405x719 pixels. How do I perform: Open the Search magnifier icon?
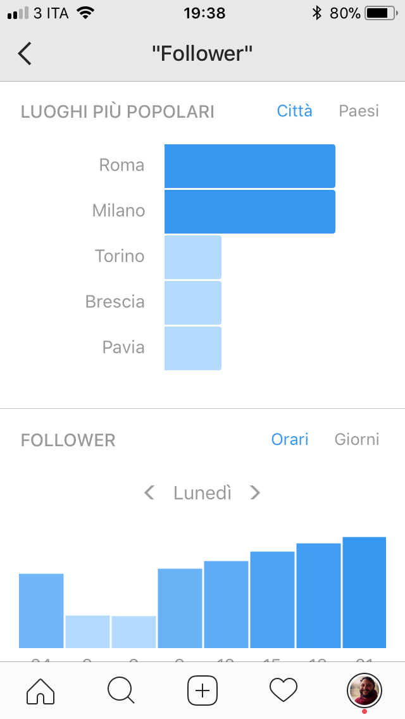click(121, 690)
